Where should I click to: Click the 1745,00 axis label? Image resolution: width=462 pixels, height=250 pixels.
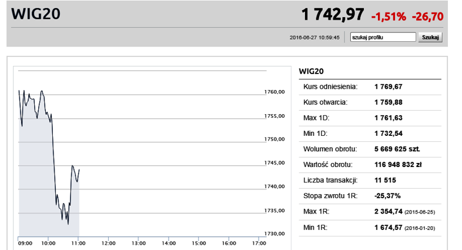point(274,163)
